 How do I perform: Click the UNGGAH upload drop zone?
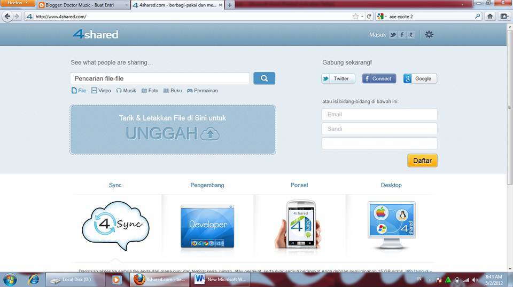coord(173,130)
